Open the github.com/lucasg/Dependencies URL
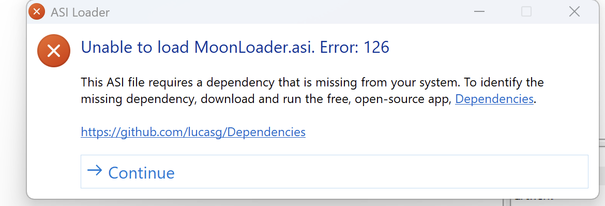The width and height of the screenshot is (605, 206). coord(193,132)
